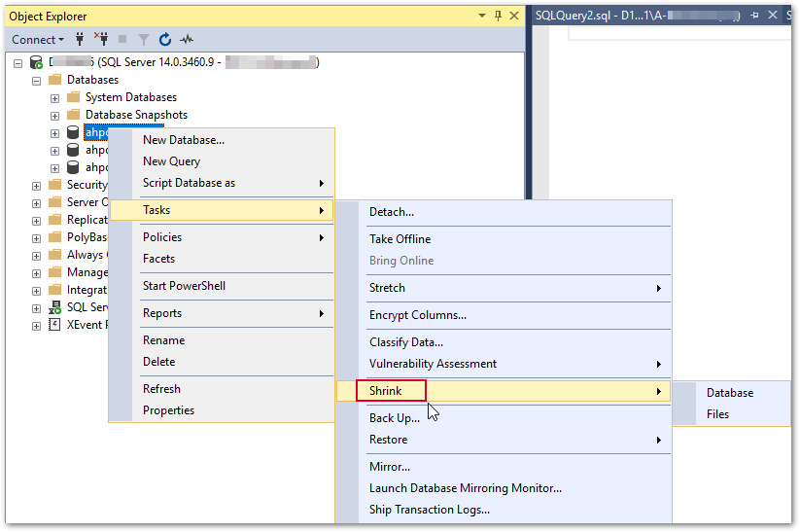This screenshot has width=800, height=532.
Task: Click the Security folder icon
Action: coord(54,185)
